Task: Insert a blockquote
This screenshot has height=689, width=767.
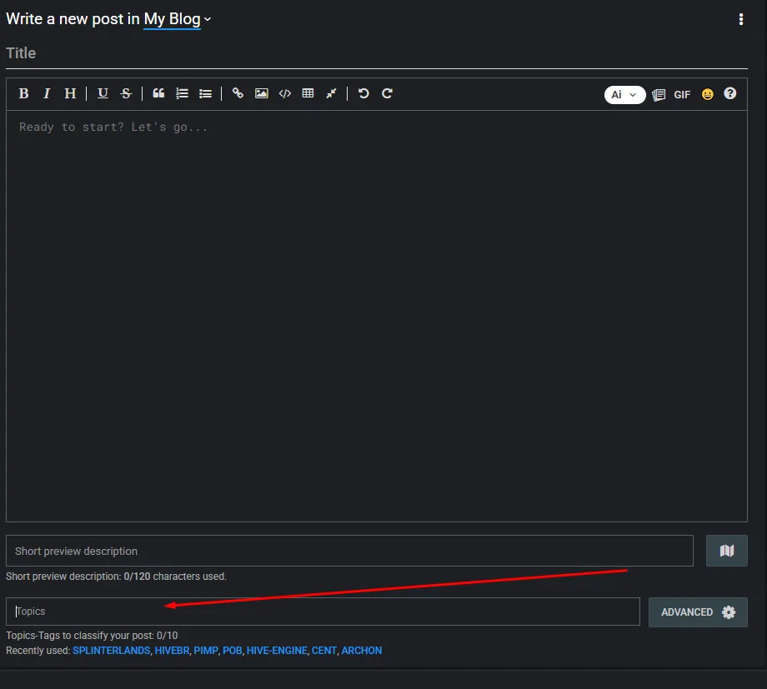Action: [x=158, y=93]
